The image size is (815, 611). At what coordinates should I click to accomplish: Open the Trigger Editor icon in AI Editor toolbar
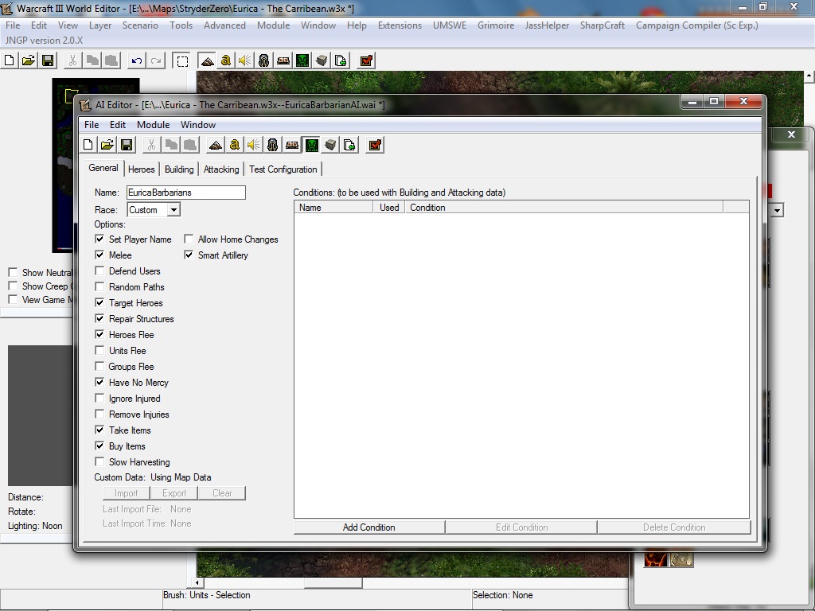pos(235,145)
